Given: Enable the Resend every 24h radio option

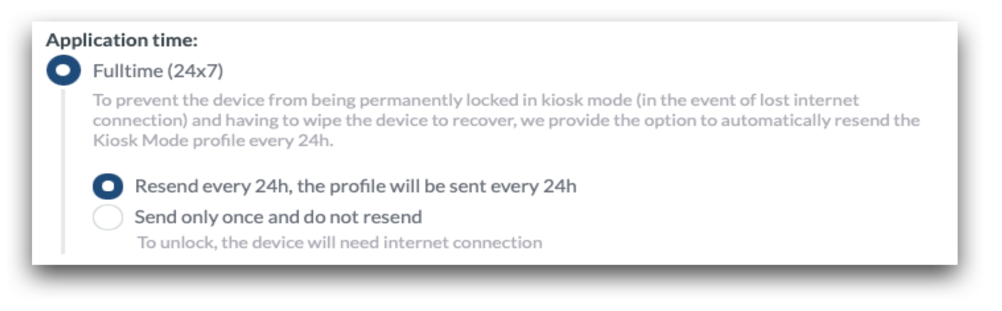Looking at the screenshot, I should pos(108,186).
